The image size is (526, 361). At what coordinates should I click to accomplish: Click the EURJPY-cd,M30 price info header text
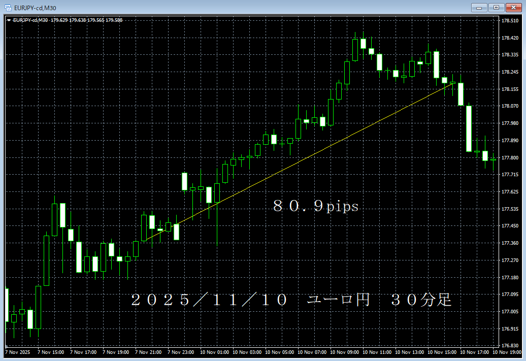click(x=68, y=20)
